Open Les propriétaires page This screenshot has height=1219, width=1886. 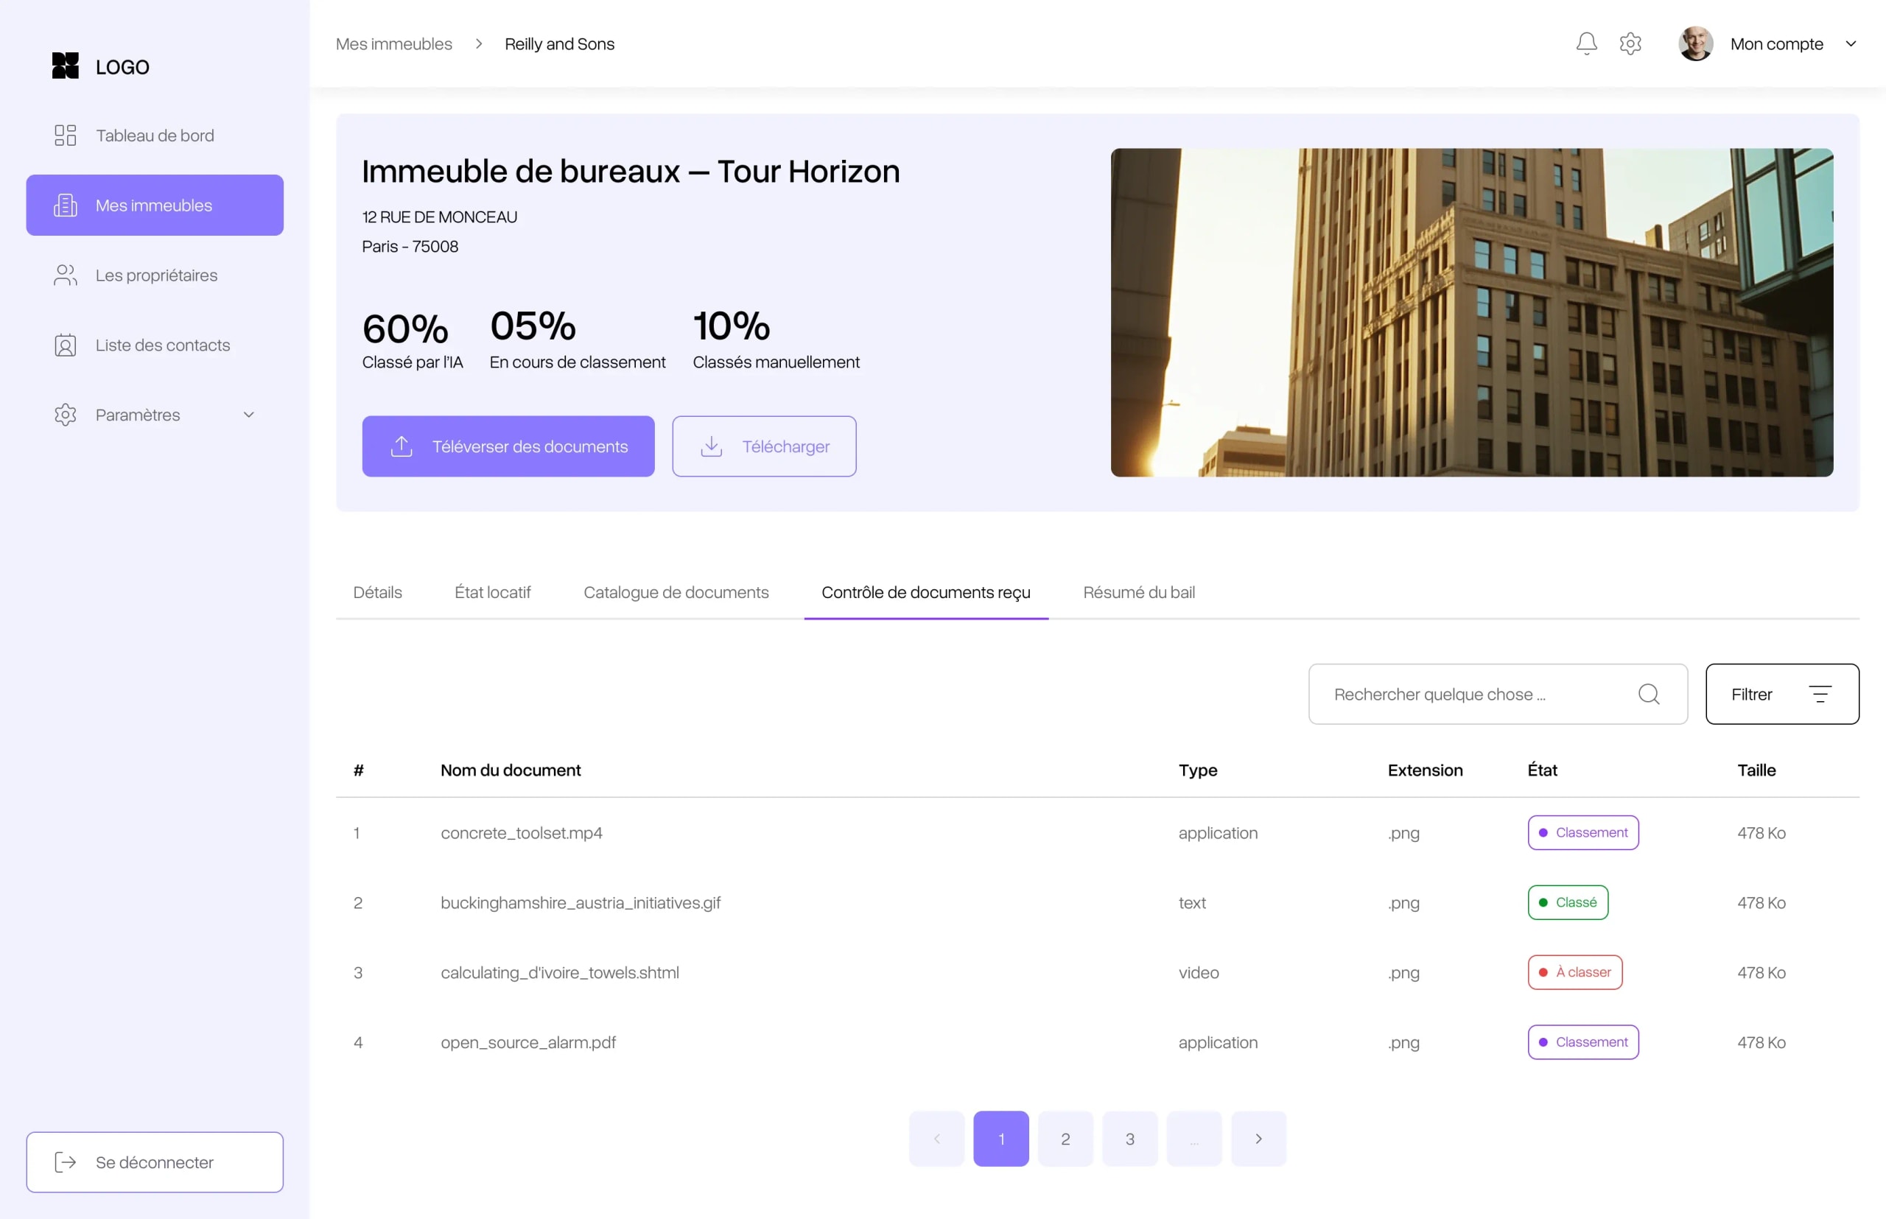pyautogui.click(x=155, y=275)
